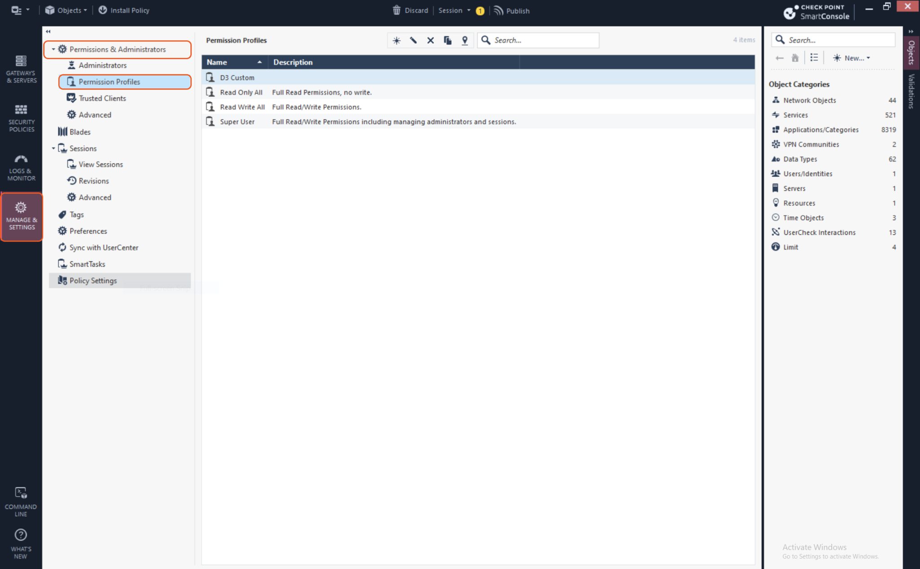Click the Delete X icon in toolbar
The image size is (920, 569).
(430, 40)
